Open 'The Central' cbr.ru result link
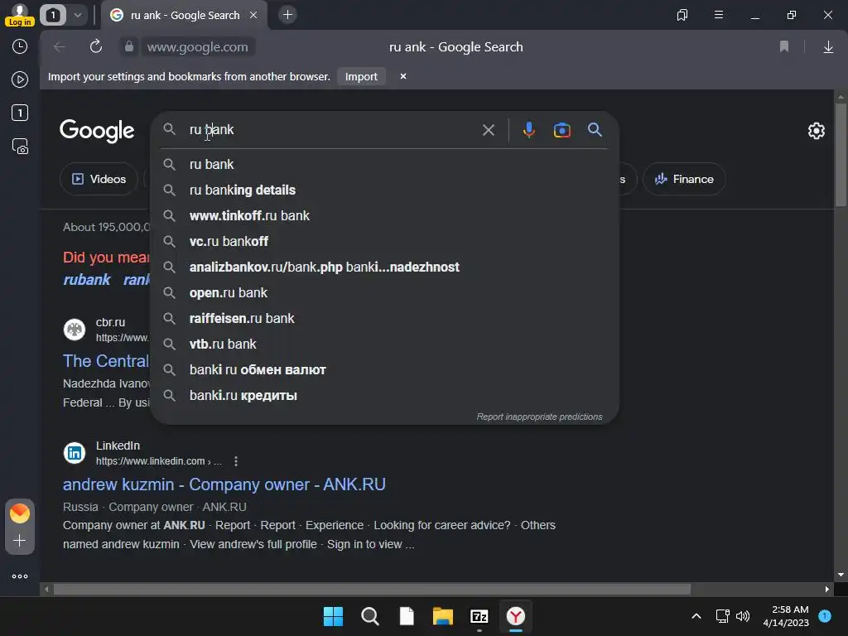This screenshot has width=848, height=636. [x=106, y=361]
